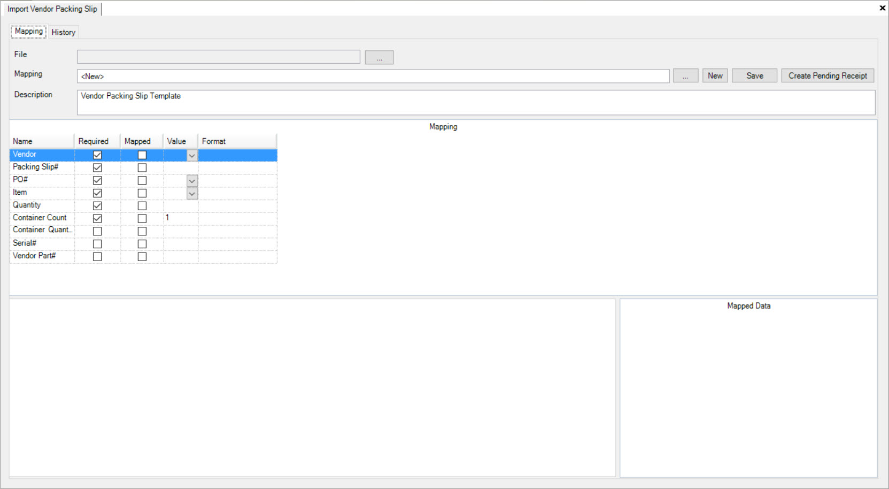Click the Format column header
Image resolution: width=889 pixels, height=489 pixels.
tap(237, 141)
